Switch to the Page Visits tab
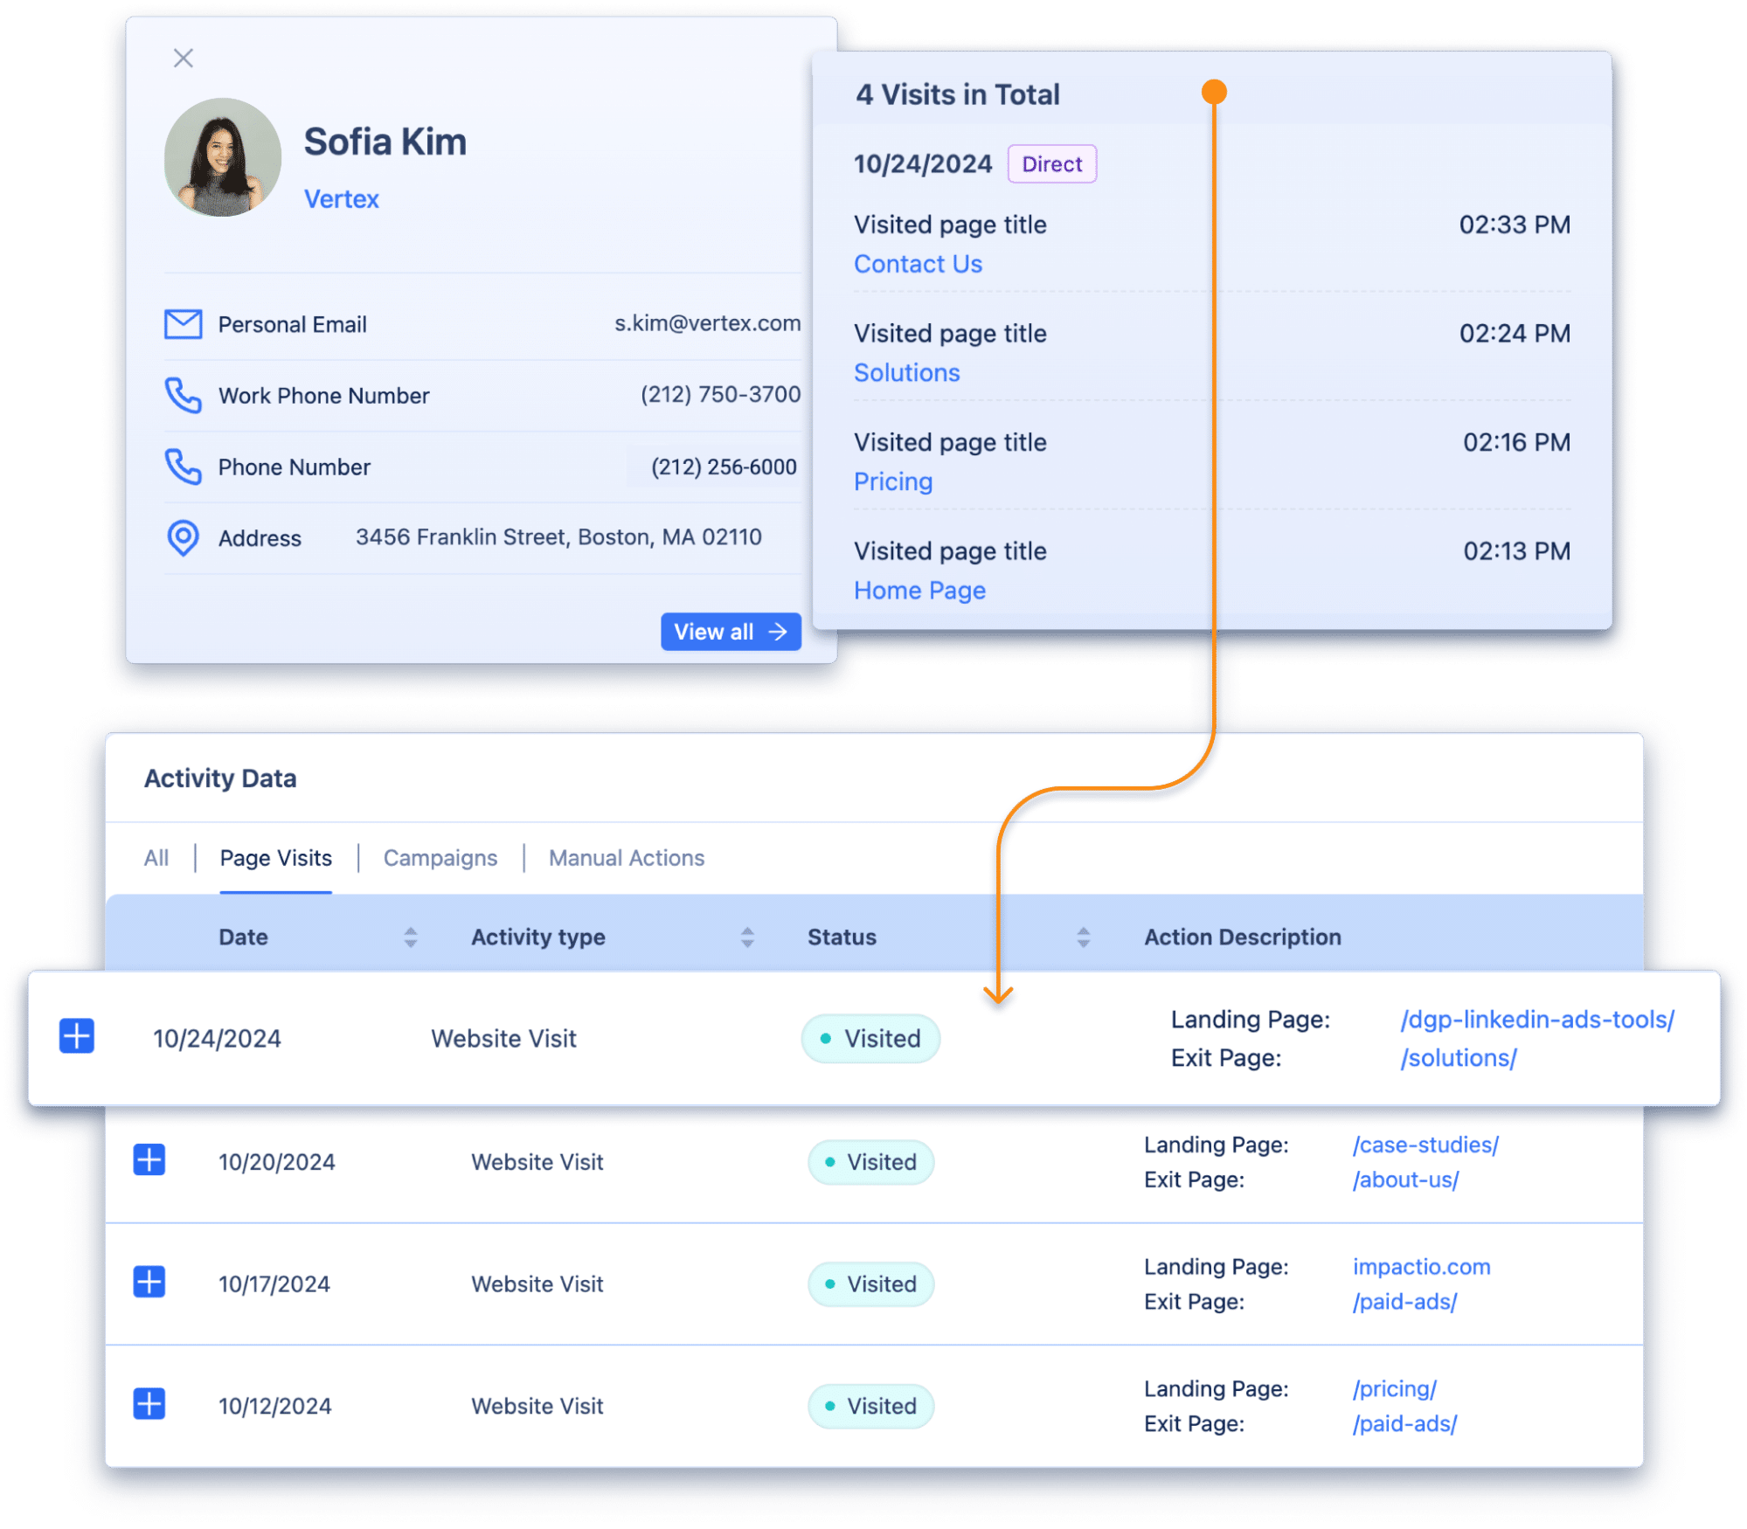The width and height of the screenshot is (1747, 1529). click(x=275, y=858)
